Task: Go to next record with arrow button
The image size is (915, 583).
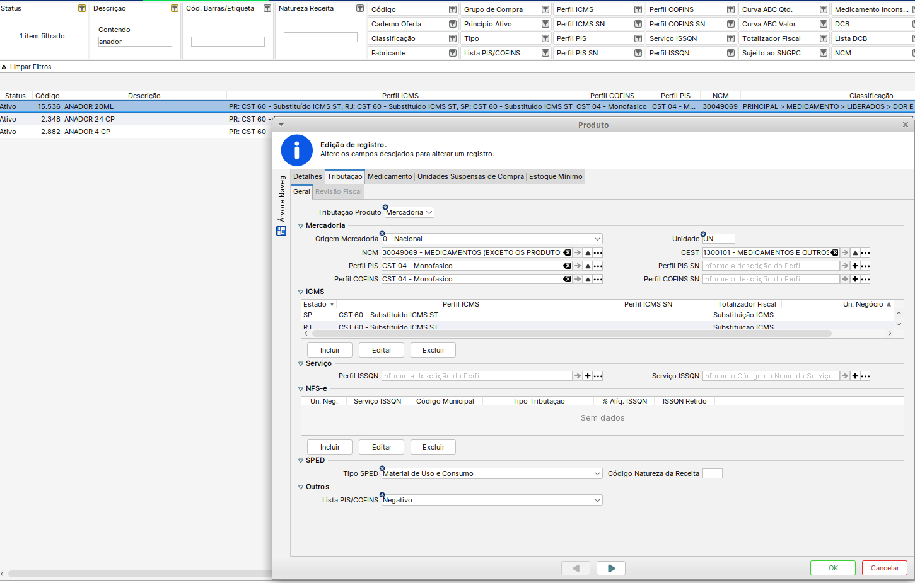Action: [x=610, y=568]
